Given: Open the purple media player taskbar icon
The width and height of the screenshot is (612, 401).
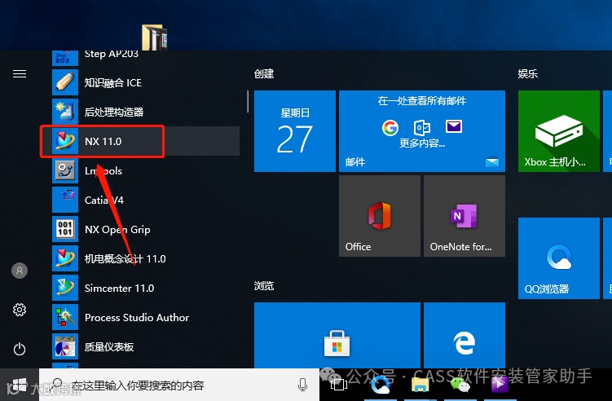Looking at the screenshot, I should [x=500, y=385].
